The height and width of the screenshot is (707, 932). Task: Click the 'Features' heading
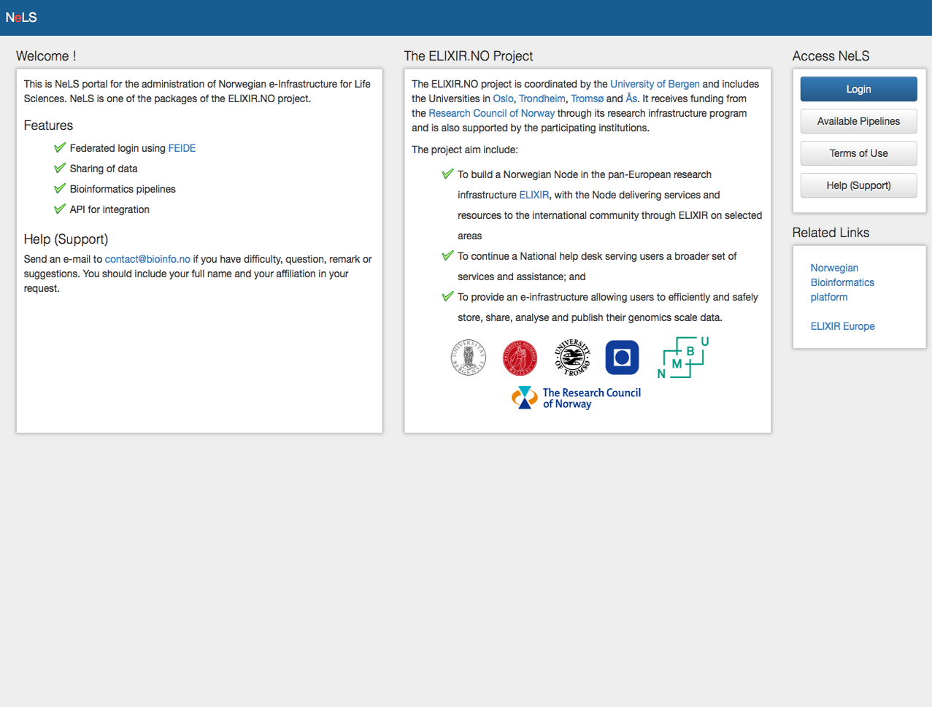tap(48, 125)
